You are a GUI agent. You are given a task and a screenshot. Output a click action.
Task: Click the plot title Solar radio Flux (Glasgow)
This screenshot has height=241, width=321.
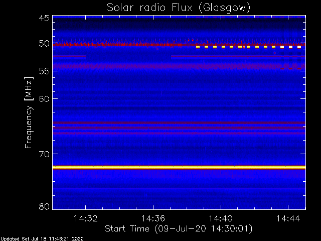[x=179, y=8]
